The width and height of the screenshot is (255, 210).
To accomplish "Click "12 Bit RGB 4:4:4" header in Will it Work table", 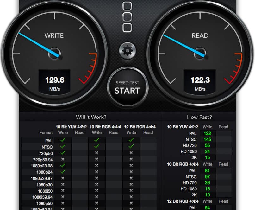I will [x=140, y=127].
